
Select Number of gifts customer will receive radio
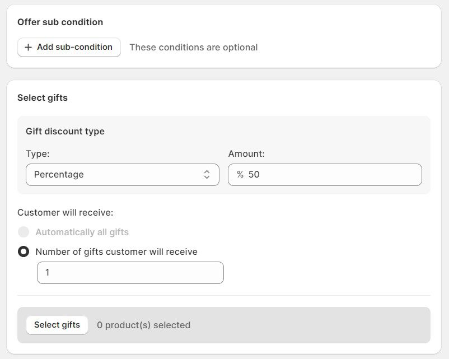tap(24, 251)
